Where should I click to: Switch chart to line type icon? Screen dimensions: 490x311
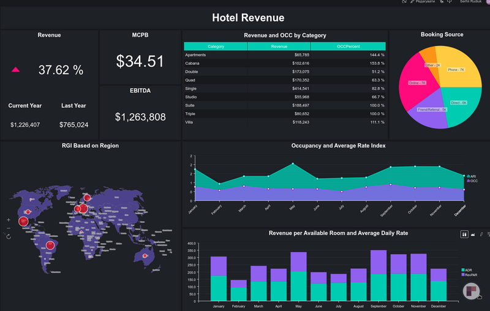click(x=481, y=234)
